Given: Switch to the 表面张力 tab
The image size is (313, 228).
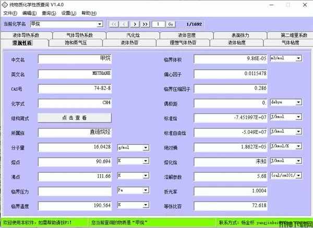Looking at the screenshot, I should point(240,35).
